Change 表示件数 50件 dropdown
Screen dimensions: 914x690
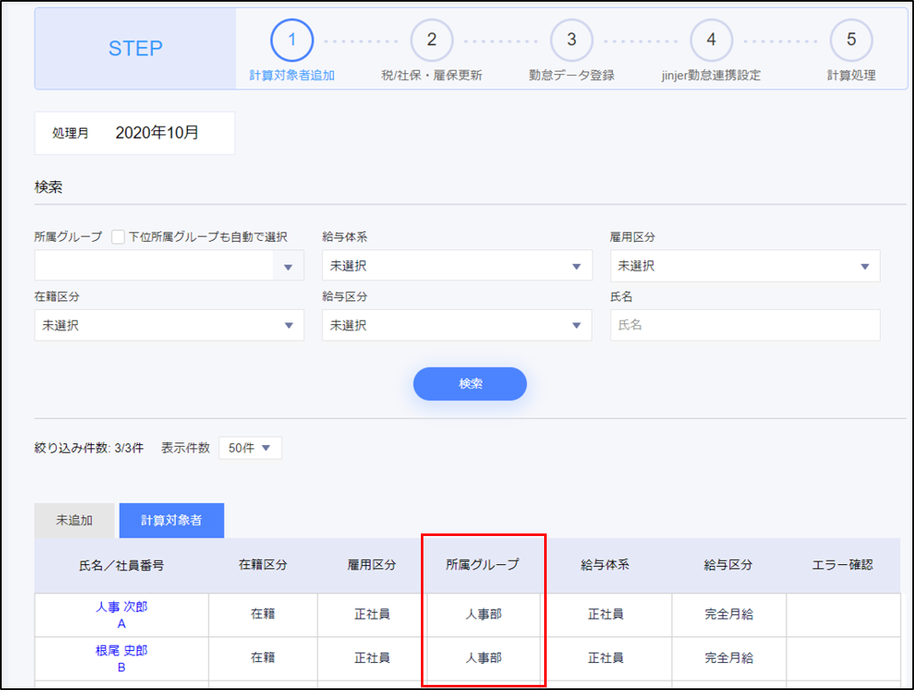click(x=250, y=448)
